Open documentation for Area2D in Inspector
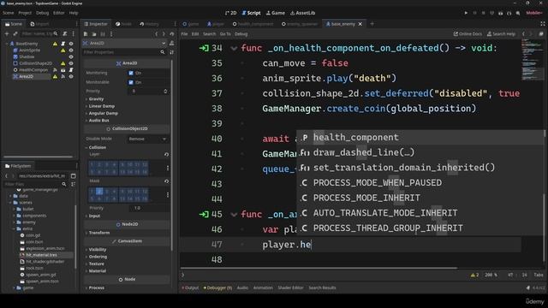This screenshot has height=308, width=548. click(171, 44)
